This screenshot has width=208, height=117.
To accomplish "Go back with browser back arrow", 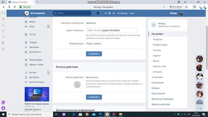I will [4, 7].
